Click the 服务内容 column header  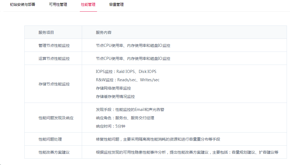tap(104, 32)
